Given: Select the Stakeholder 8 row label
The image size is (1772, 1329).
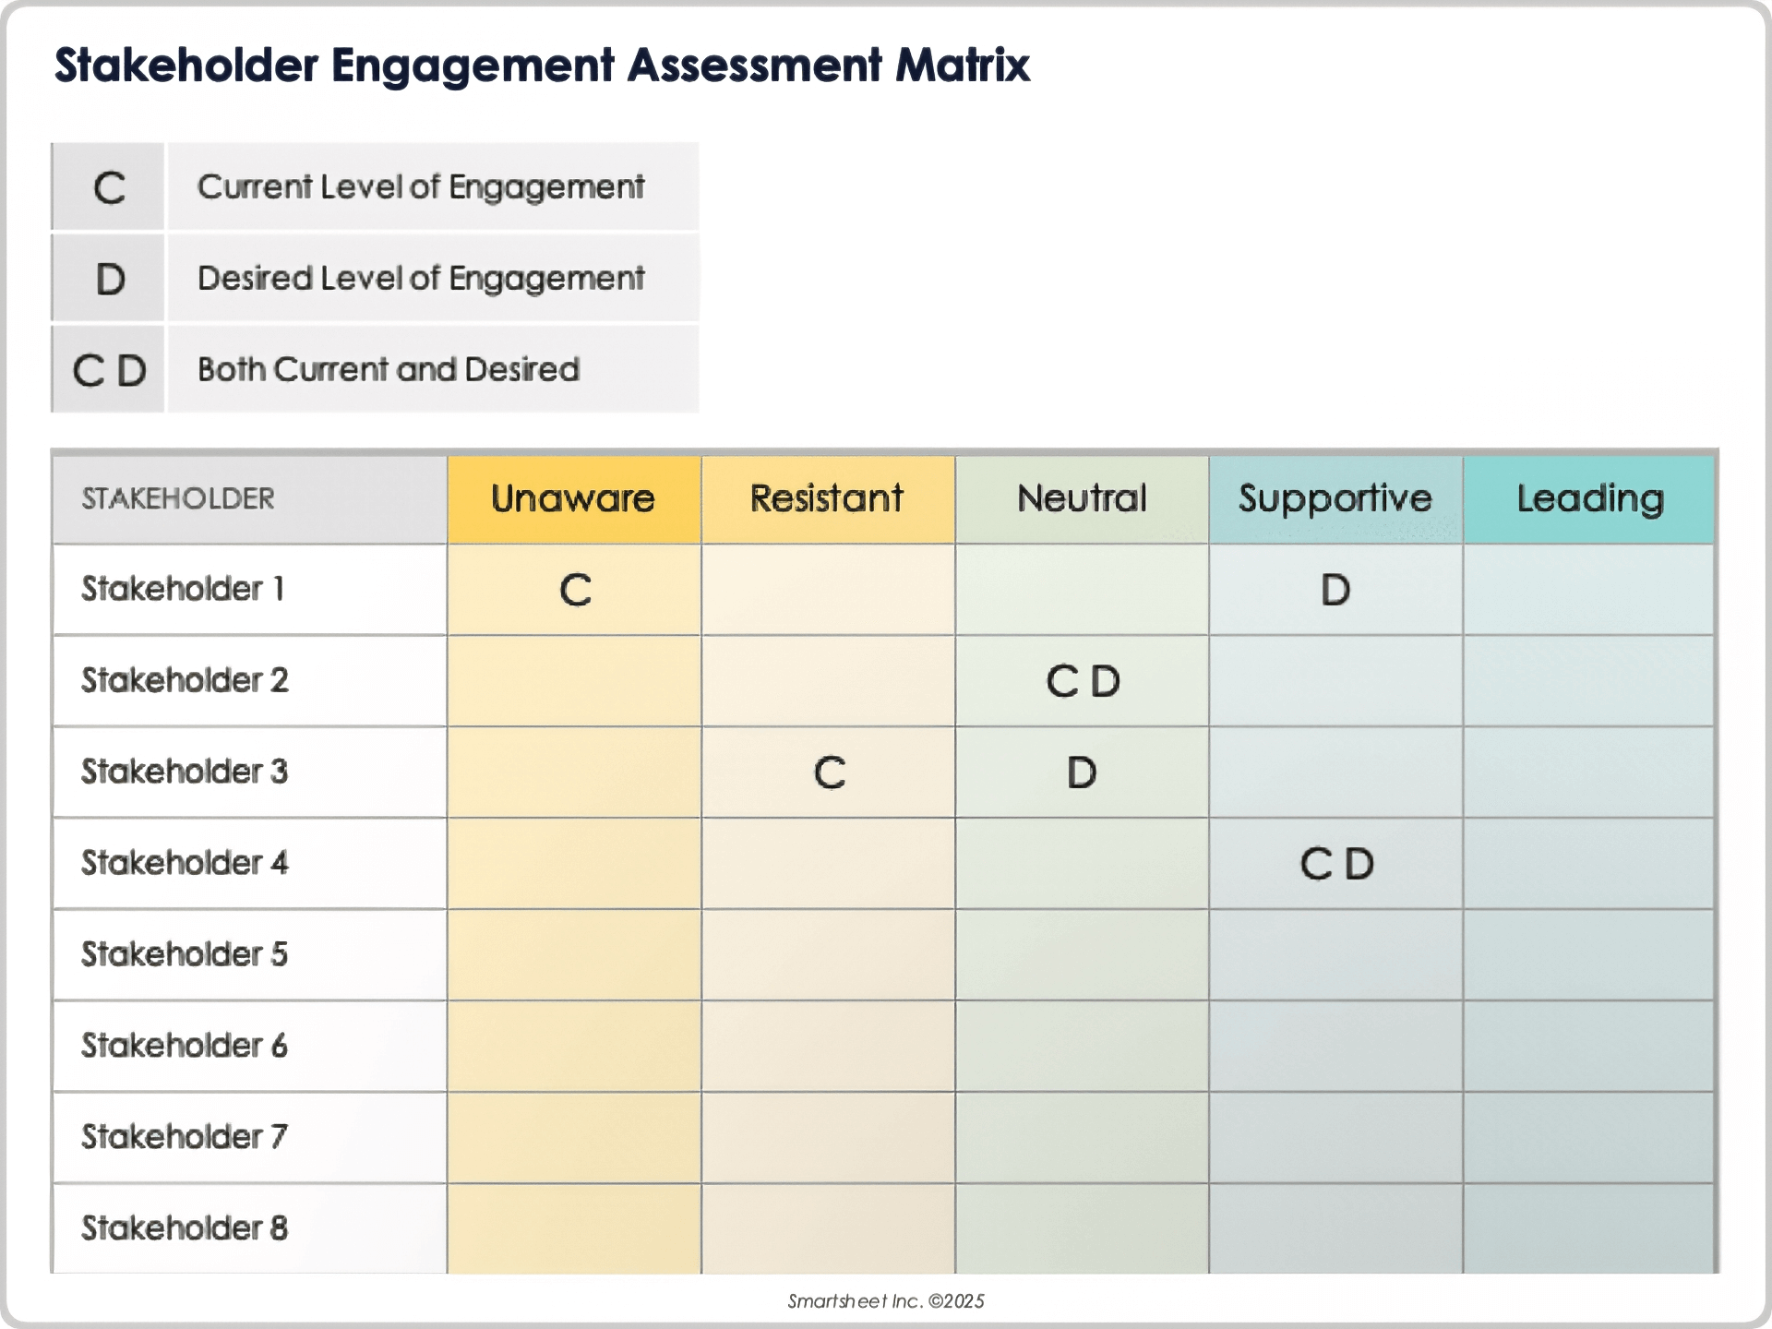Looking at the screenshot, I should [x=185, y=1228].
